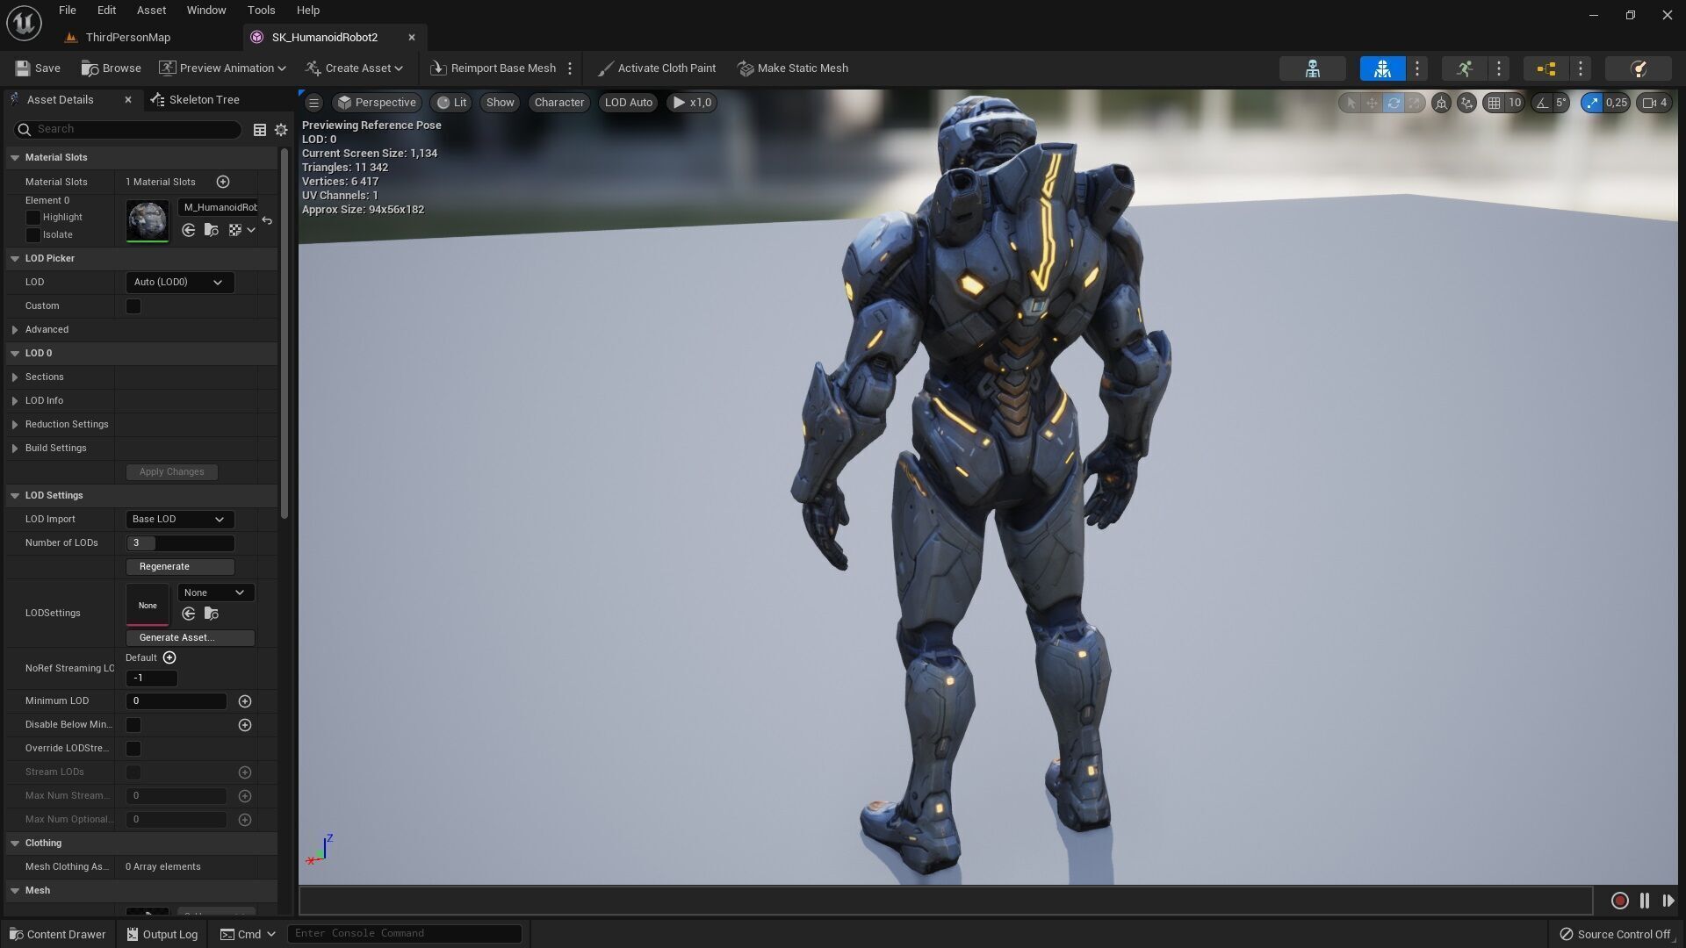Activate the Rotate gizmo tool

(x=1394, y=103)
